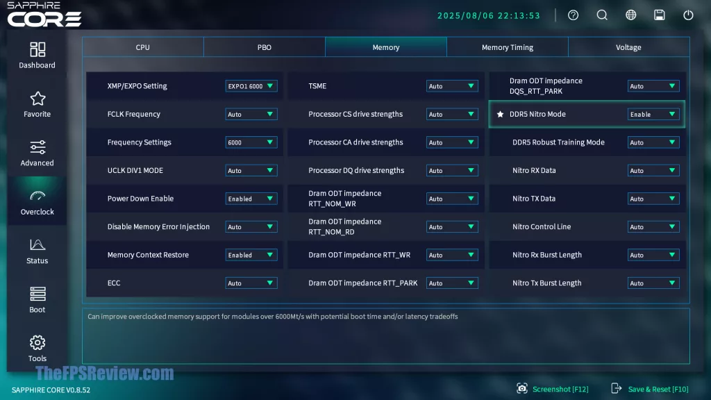Open the Tools gear section
The width and height of the screenshot is (711, 400).
pyautogui.click(x=37, y=349)
